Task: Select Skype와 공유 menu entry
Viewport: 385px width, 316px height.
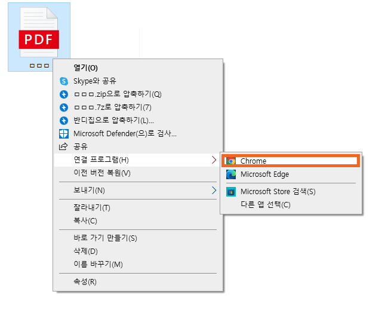Action: (x=138, y=81)
